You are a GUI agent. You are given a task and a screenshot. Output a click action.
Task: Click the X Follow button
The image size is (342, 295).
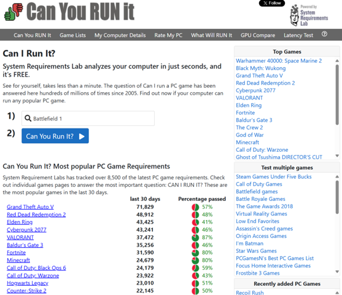tap(272, 3)
